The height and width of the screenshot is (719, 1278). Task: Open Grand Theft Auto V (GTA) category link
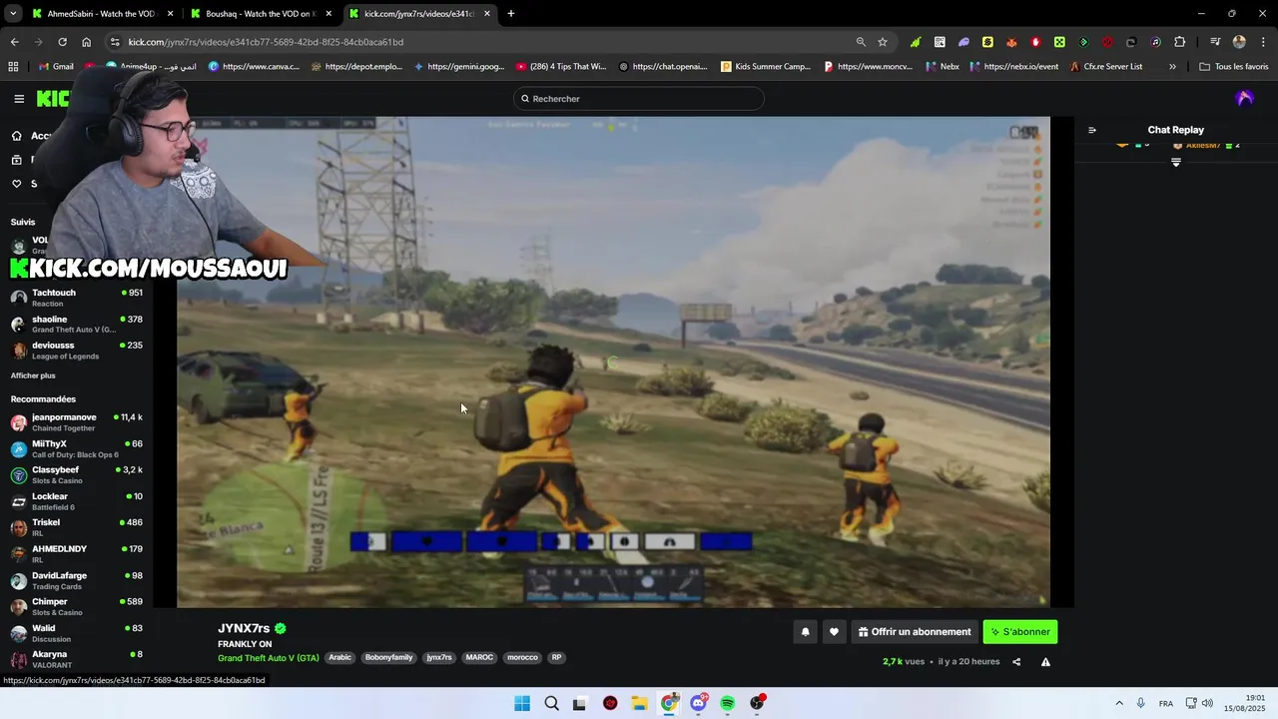click(x=269, y=657)
